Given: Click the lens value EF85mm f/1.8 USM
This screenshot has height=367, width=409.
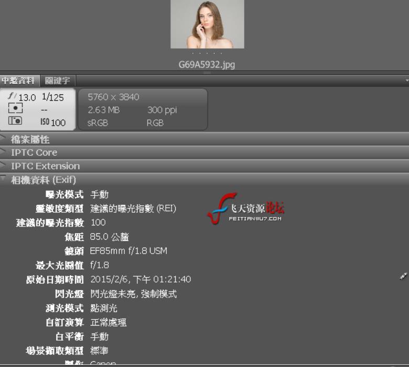Looking at the screenshot, I should point(128,251).
